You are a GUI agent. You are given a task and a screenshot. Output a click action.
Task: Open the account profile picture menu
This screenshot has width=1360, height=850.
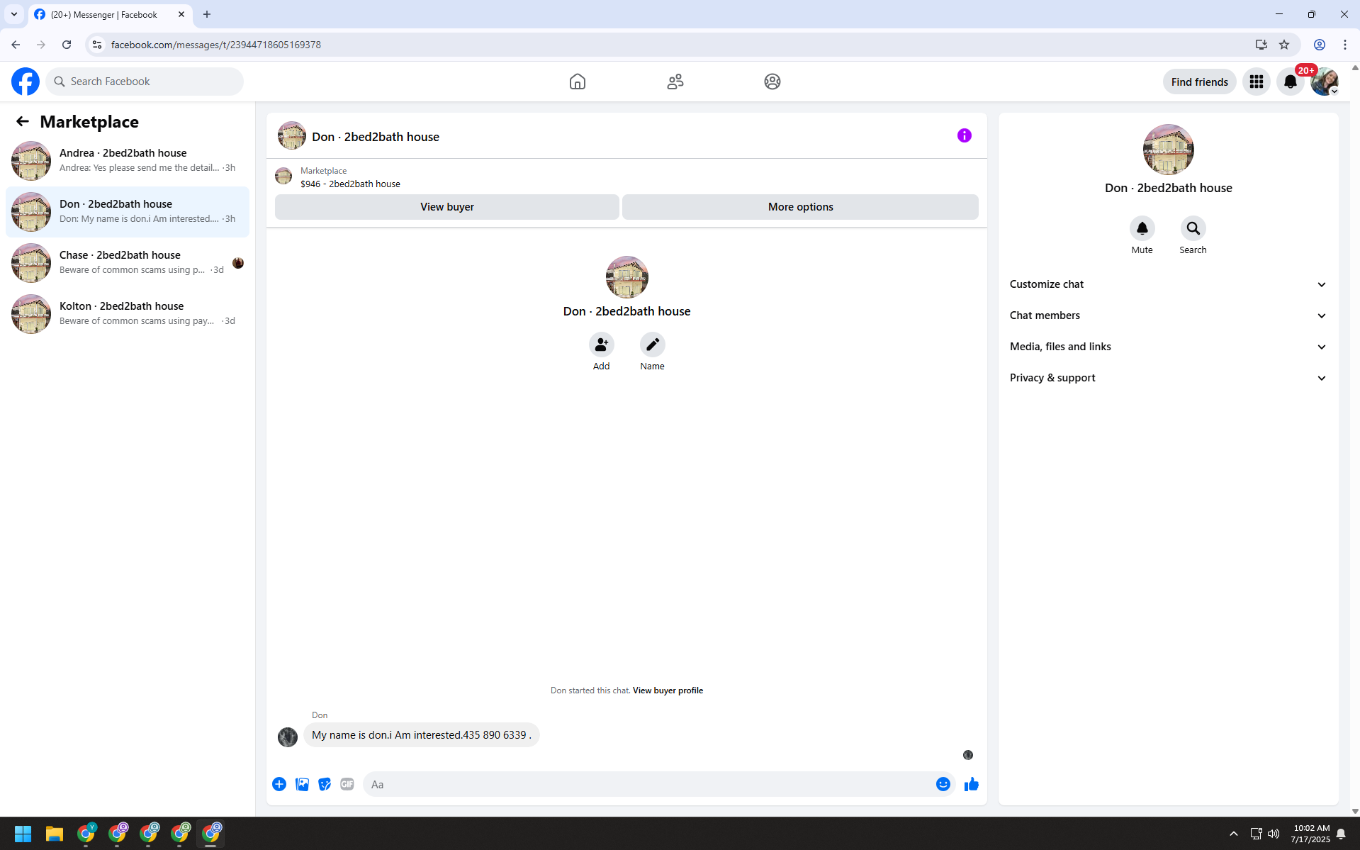(1324, 82)
